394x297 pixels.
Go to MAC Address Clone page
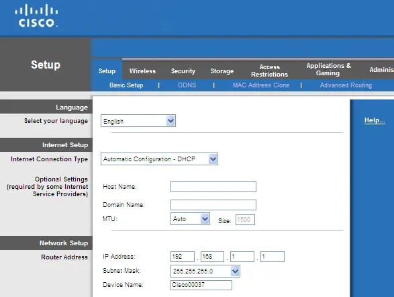(x=261, y=85)
